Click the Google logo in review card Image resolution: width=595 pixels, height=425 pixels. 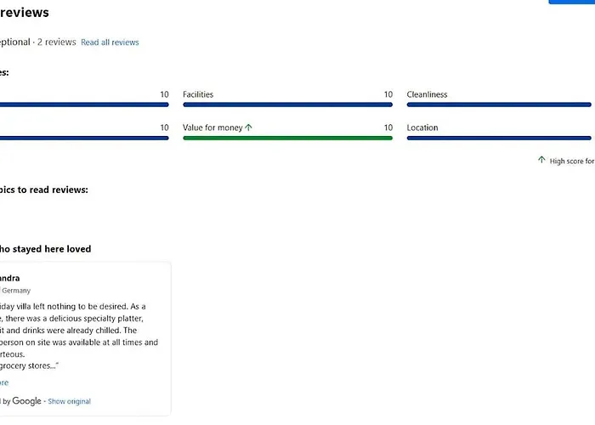[x=26, y=401]
